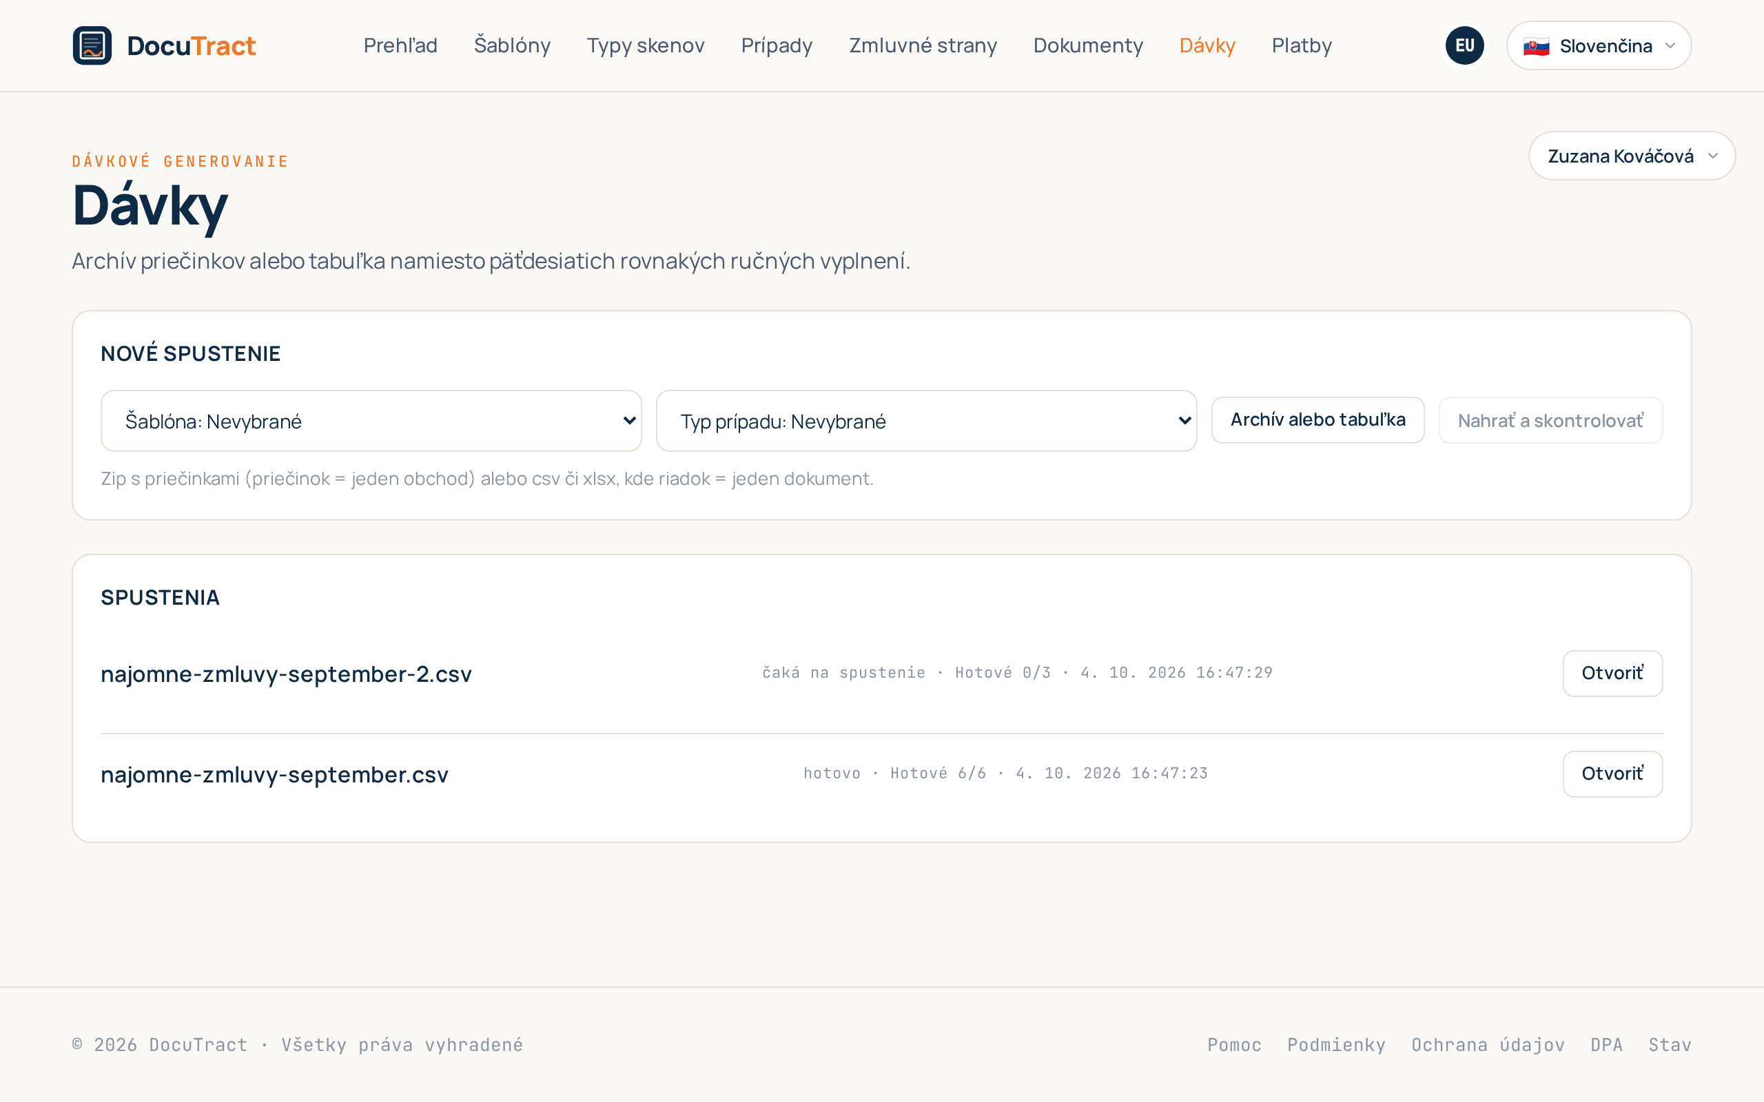Click the DocuTract logo icon
The width and height of the screenshot is (1764, 1102).
(x=92, y=45)
